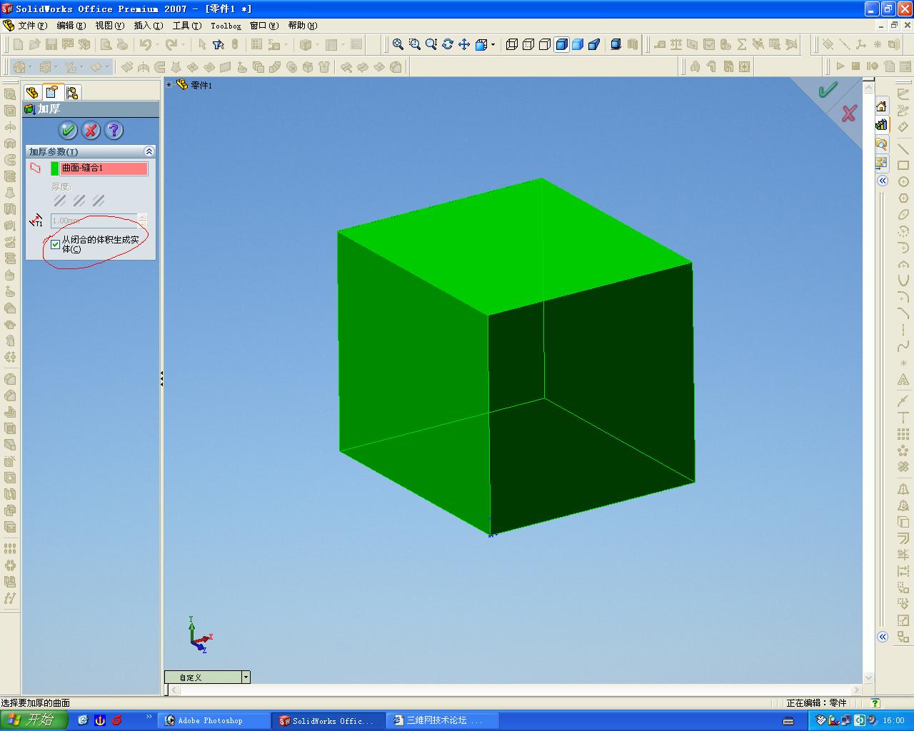Open the Windows 开始 Start button
914x731 pixels.
(34, 720)
